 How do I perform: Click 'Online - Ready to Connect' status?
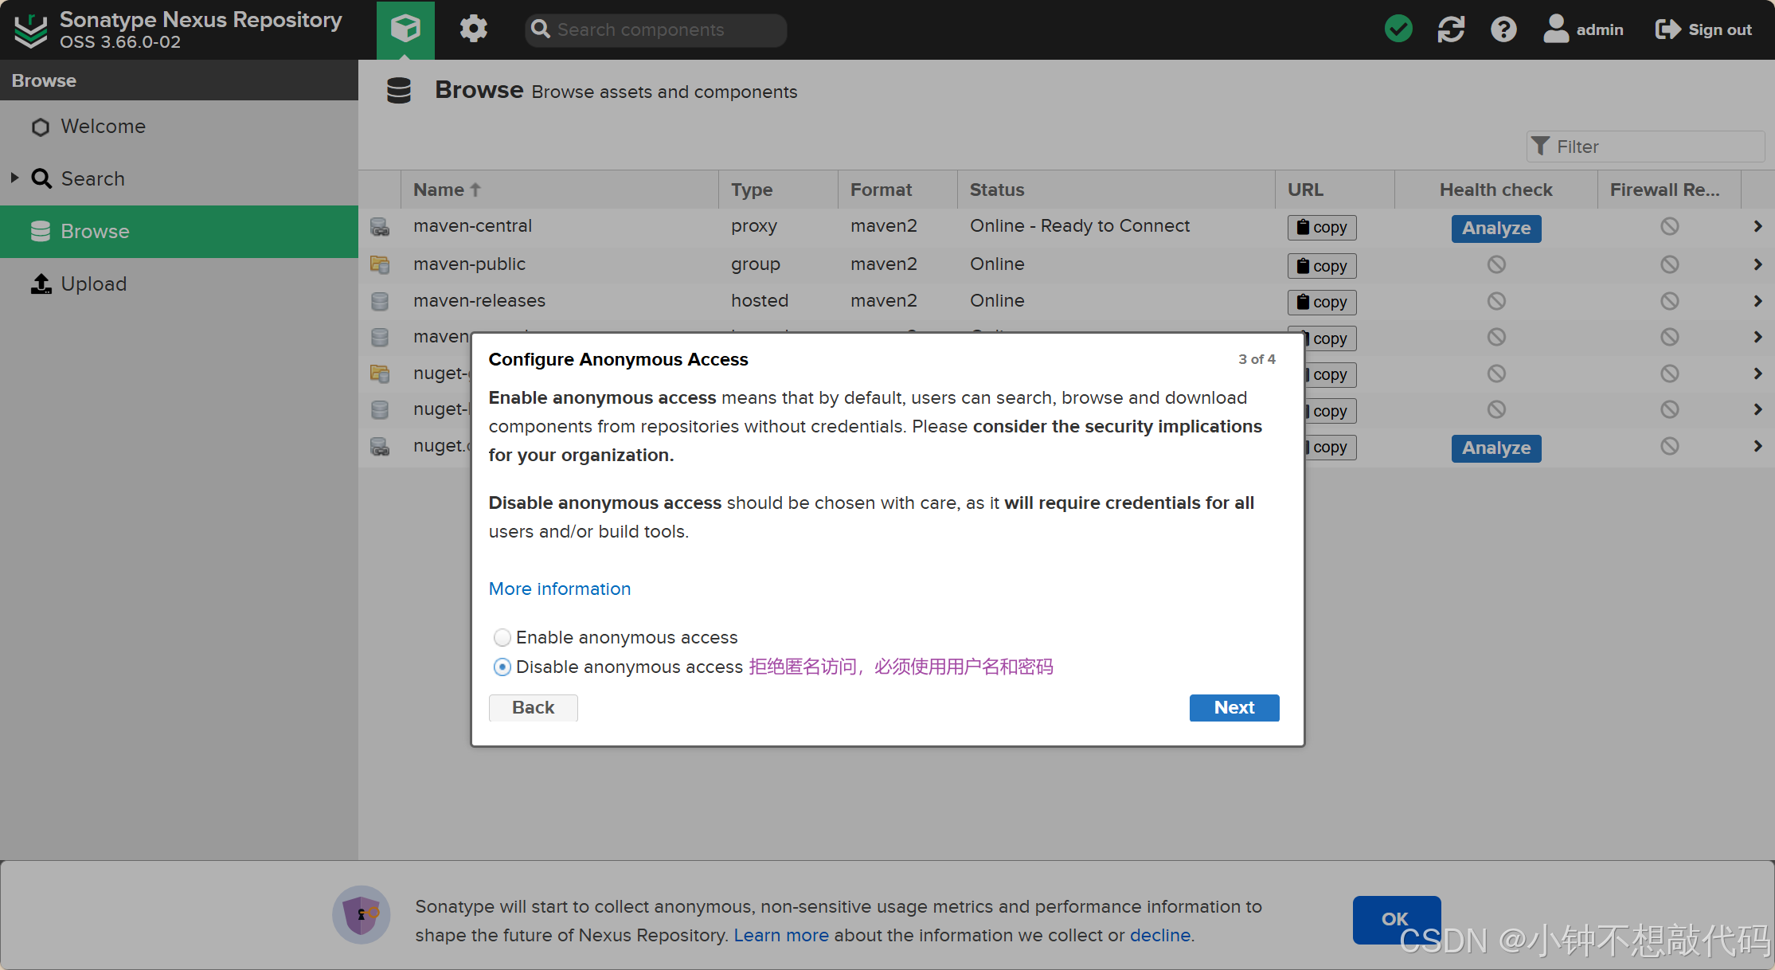pos(1080,226)
